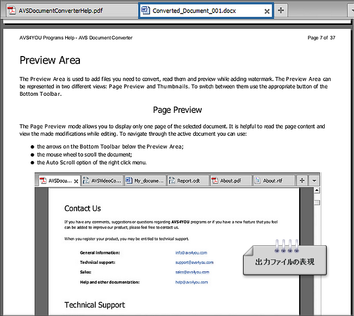
Task: Click the PDF icon on the AVSDocu... tab
Action: point(43,181)
